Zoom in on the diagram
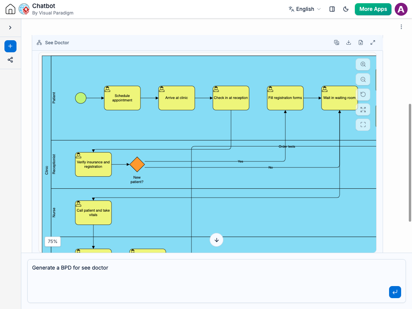 pyautogui.click(x=363, y=64)
